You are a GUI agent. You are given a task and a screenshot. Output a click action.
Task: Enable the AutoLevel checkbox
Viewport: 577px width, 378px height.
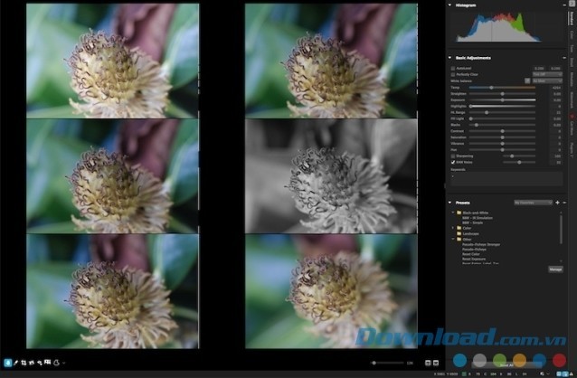click(453, 67)
